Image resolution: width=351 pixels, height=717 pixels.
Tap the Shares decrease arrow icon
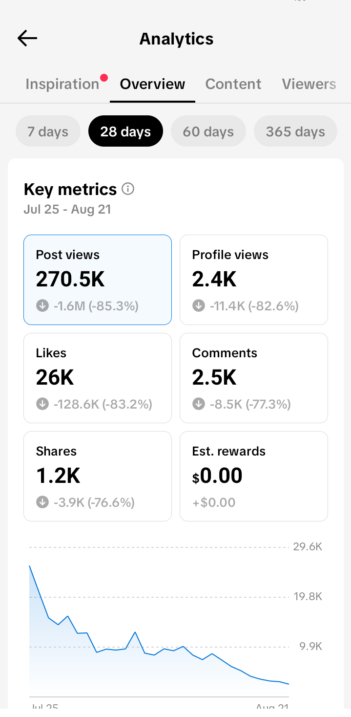[42, 502]
